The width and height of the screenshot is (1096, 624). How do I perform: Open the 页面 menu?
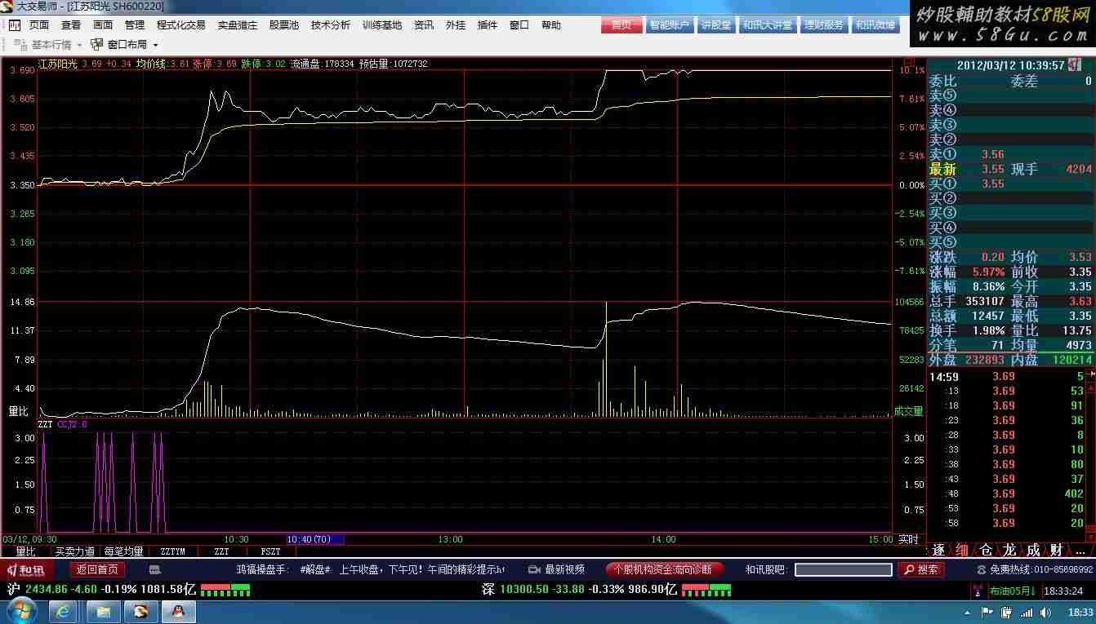coord(38,25)
